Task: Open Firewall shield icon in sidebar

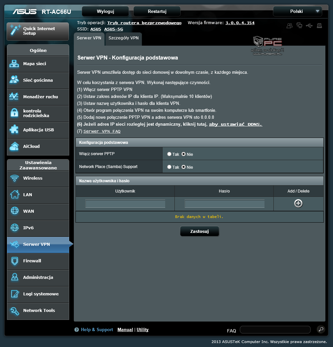Action: click(14, 261)
